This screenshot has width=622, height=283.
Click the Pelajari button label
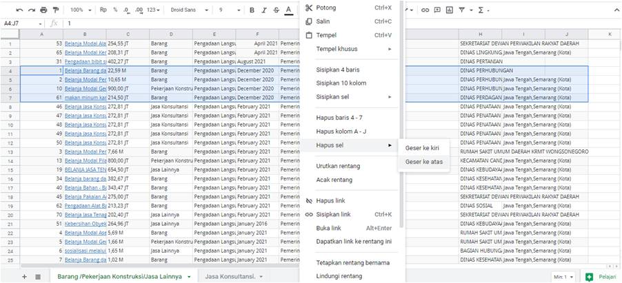(x=608, y=277)
